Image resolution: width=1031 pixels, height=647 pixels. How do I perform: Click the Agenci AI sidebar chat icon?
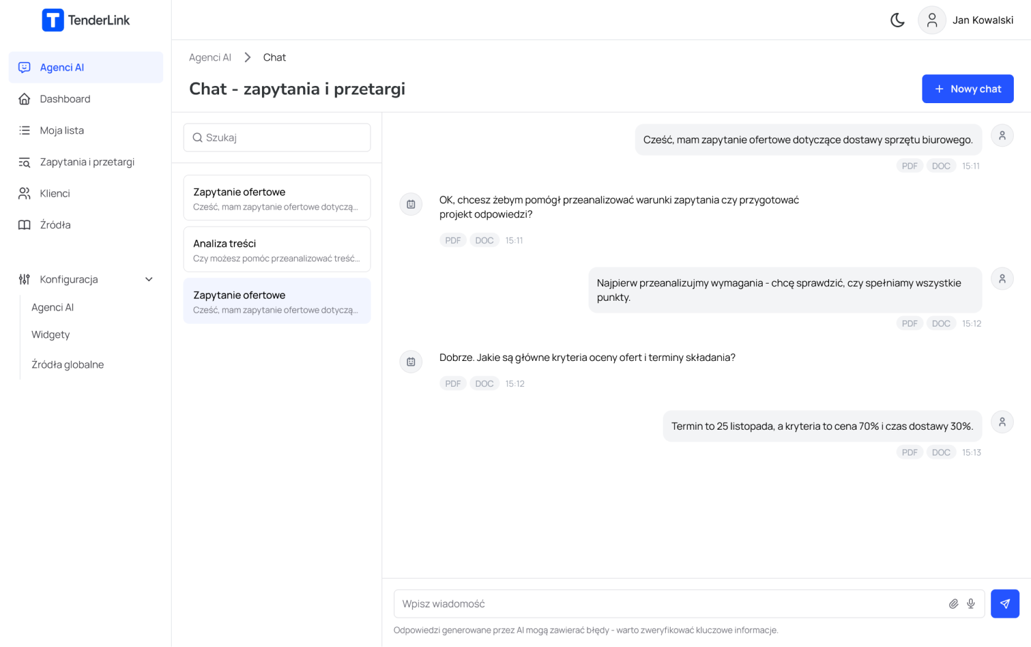[x=25, y=68]
